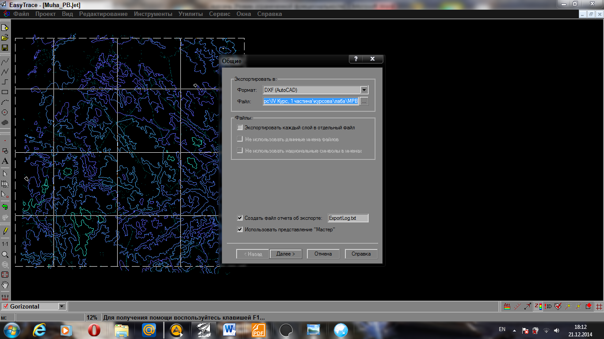Select the rectangle drawing tool
The width and height of the screenshot is (604, 339).
click(x=5, y=92)
